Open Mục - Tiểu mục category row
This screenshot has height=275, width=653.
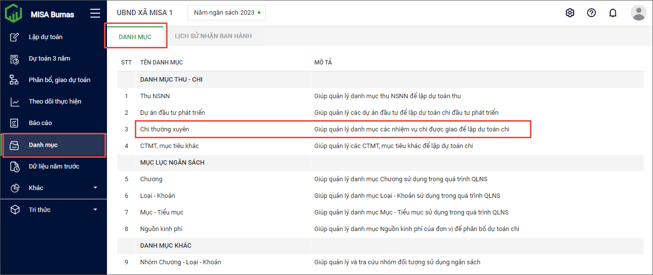(x=162, y=212)
